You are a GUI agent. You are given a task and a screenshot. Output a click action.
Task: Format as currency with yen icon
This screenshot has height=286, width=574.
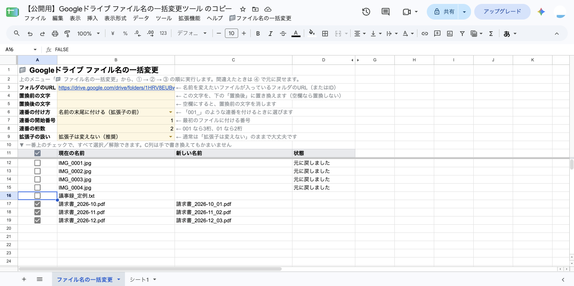113,34
